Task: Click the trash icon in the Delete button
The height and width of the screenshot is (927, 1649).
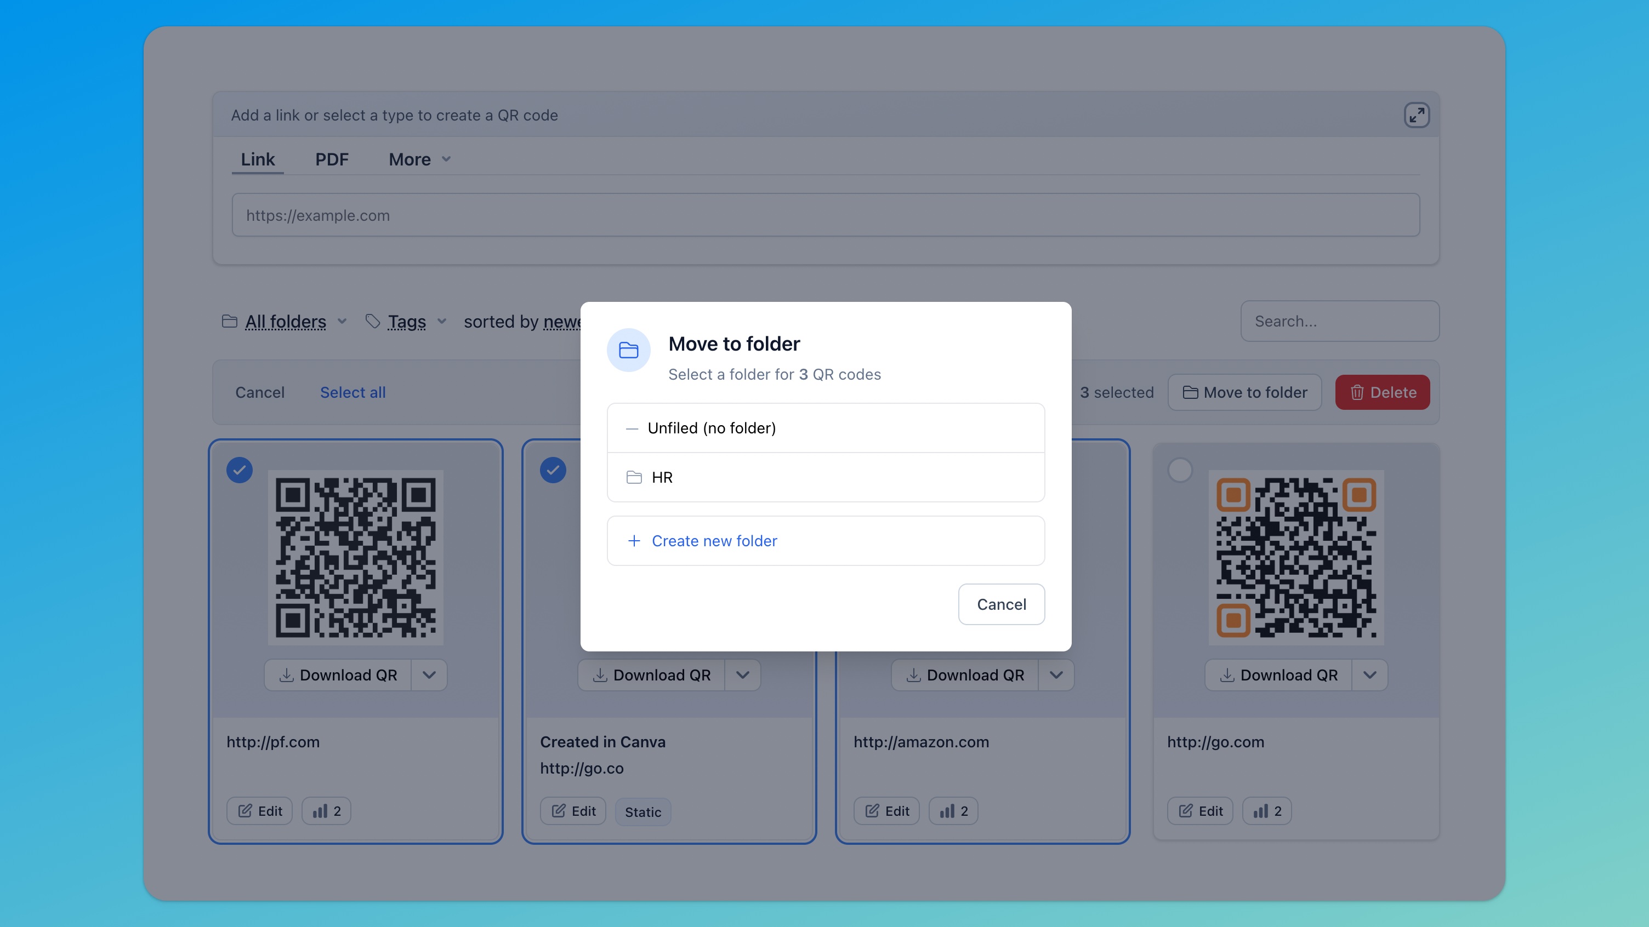Action: click(1357, 392)
